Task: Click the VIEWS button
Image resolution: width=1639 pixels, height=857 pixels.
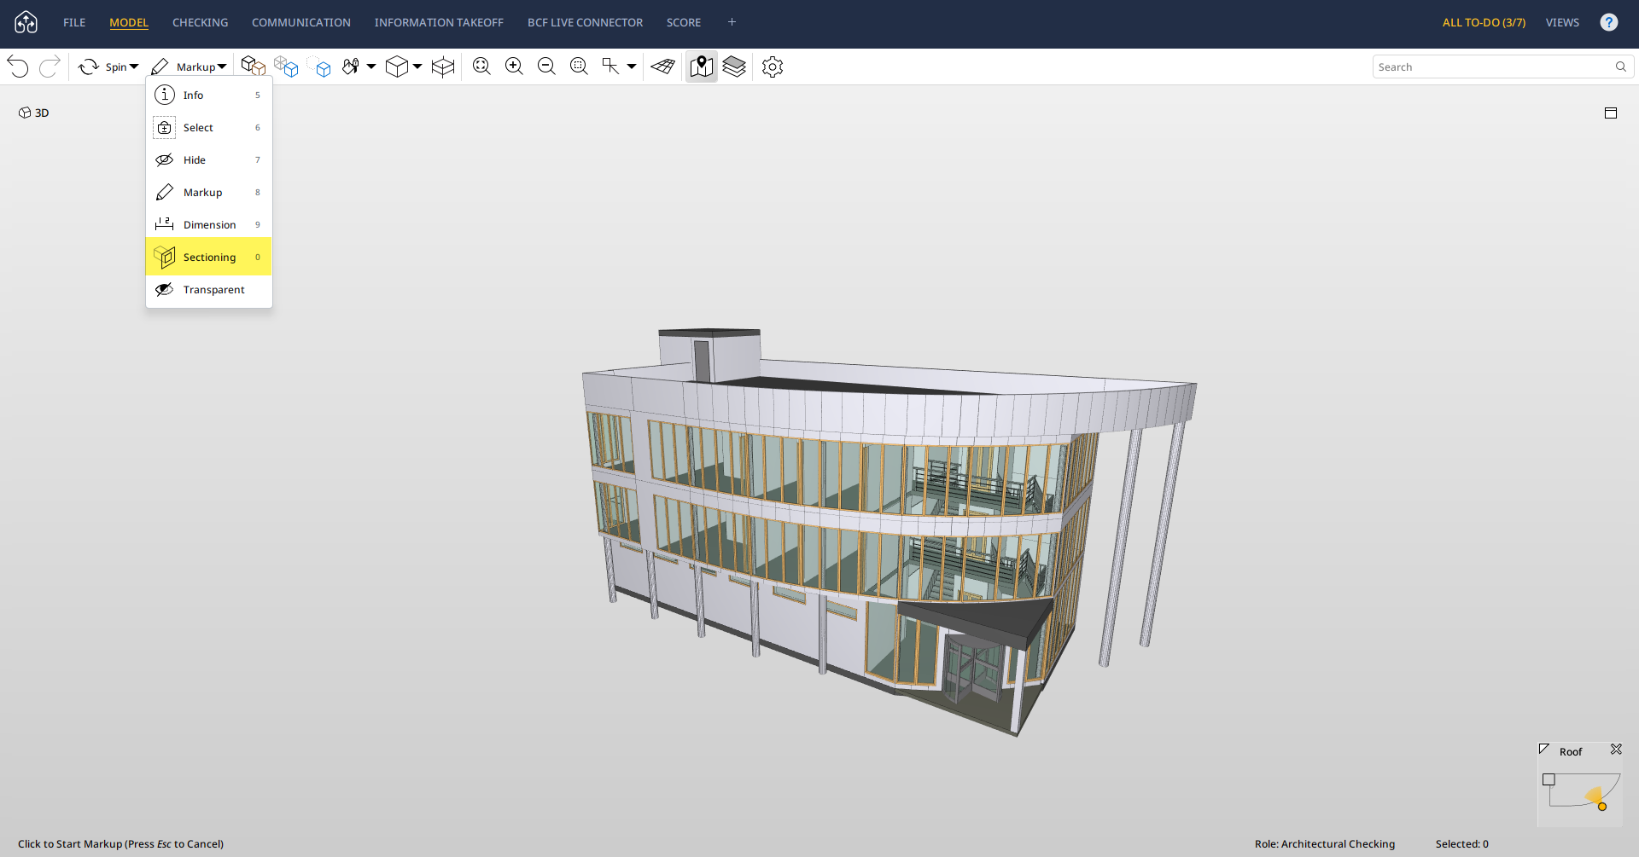Action: pyautogui.click(x=1561, y=22)
